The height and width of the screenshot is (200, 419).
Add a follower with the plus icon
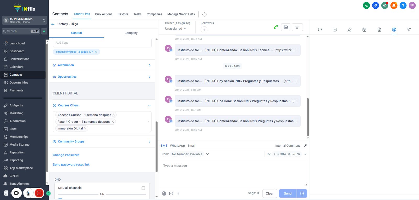tap(204, 30)
